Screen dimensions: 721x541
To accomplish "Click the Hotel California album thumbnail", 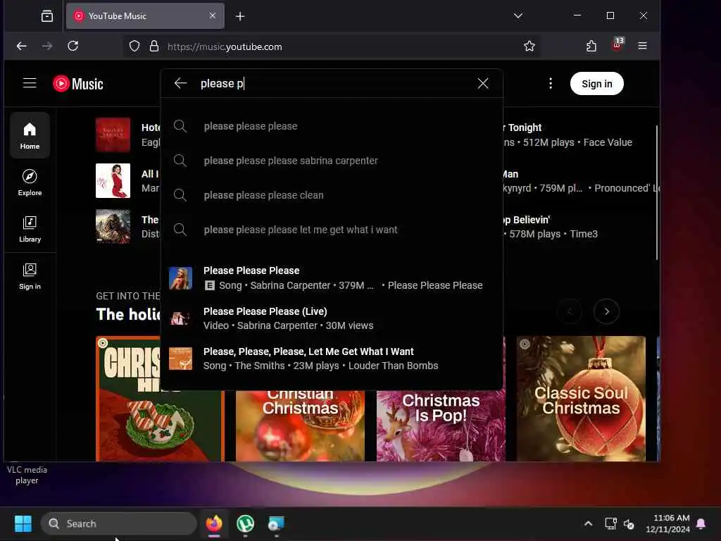I will pyautogui.click(x=113, y=135).
